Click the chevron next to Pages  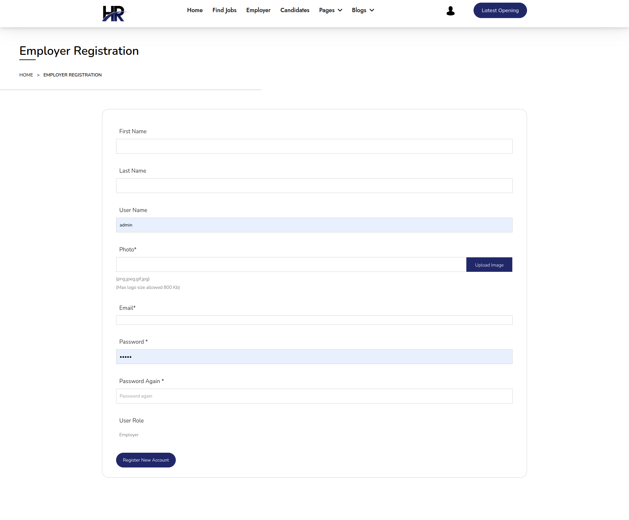click(x=340, y=10)
